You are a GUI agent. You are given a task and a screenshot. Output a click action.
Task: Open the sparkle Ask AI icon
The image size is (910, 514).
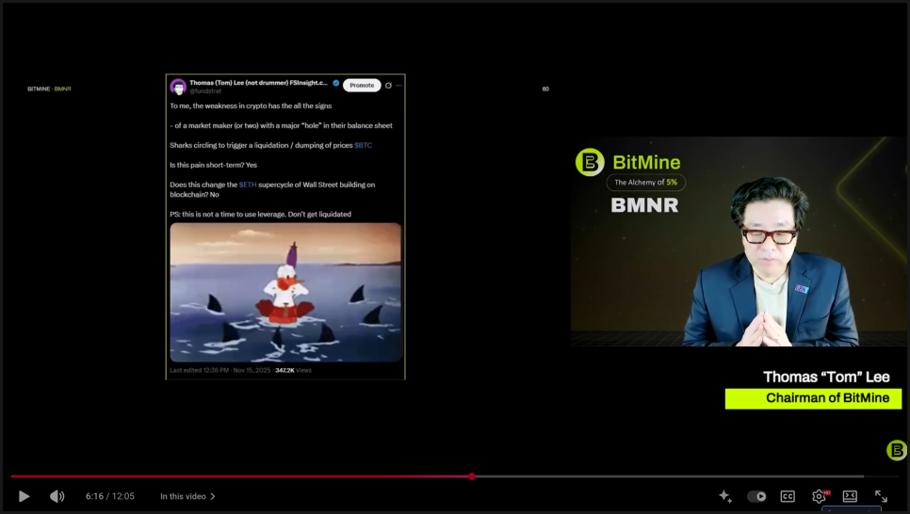724,496
